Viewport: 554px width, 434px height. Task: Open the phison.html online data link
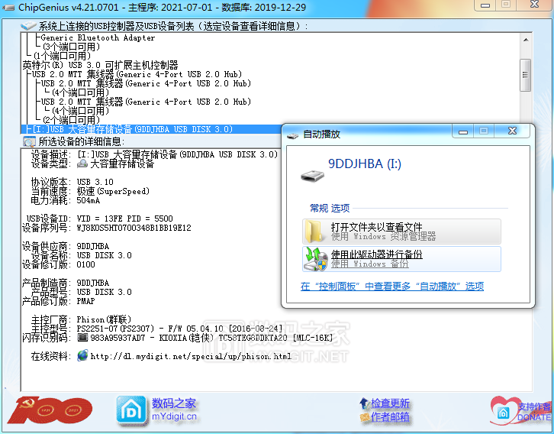191,356
